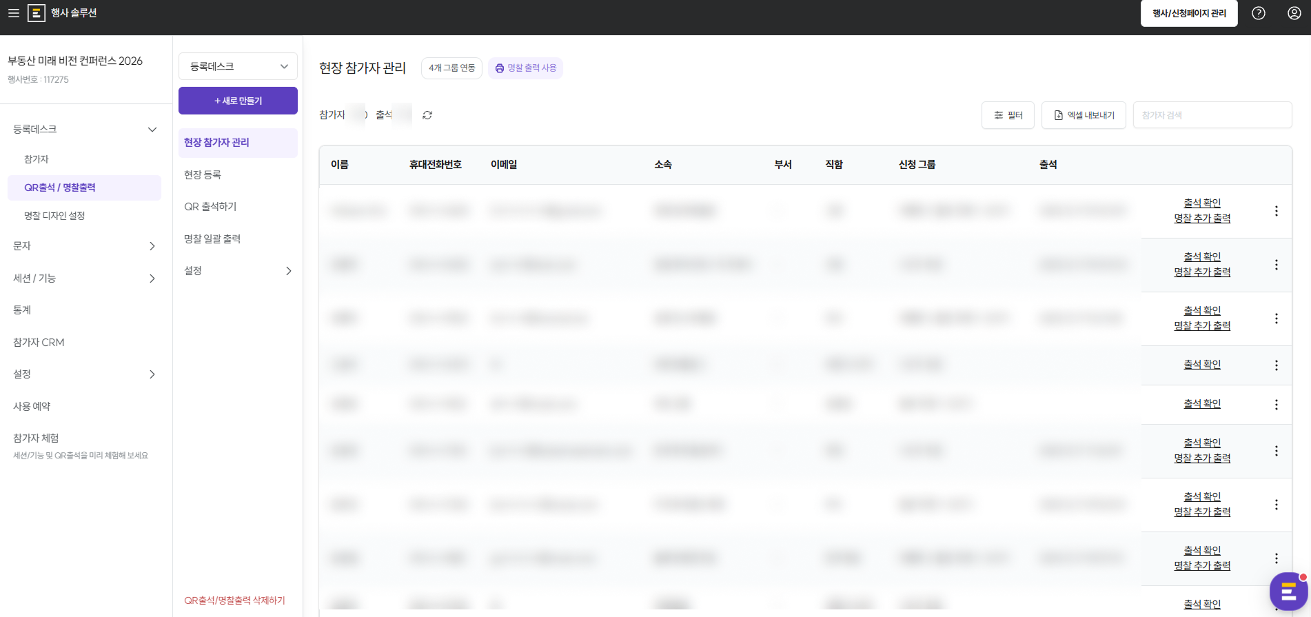Click the 4개 그룹 연동 badge
This screenshot has height=617, width=1311.
(x=451, y=68)
